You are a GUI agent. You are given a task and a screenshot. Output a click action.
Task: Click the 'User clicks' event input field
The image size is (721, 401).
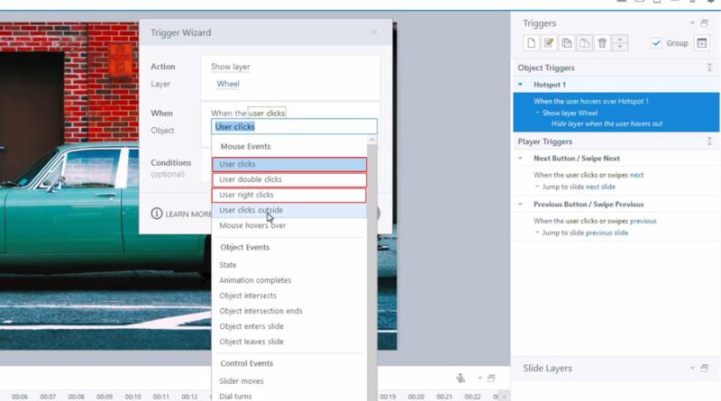[295, 126]
